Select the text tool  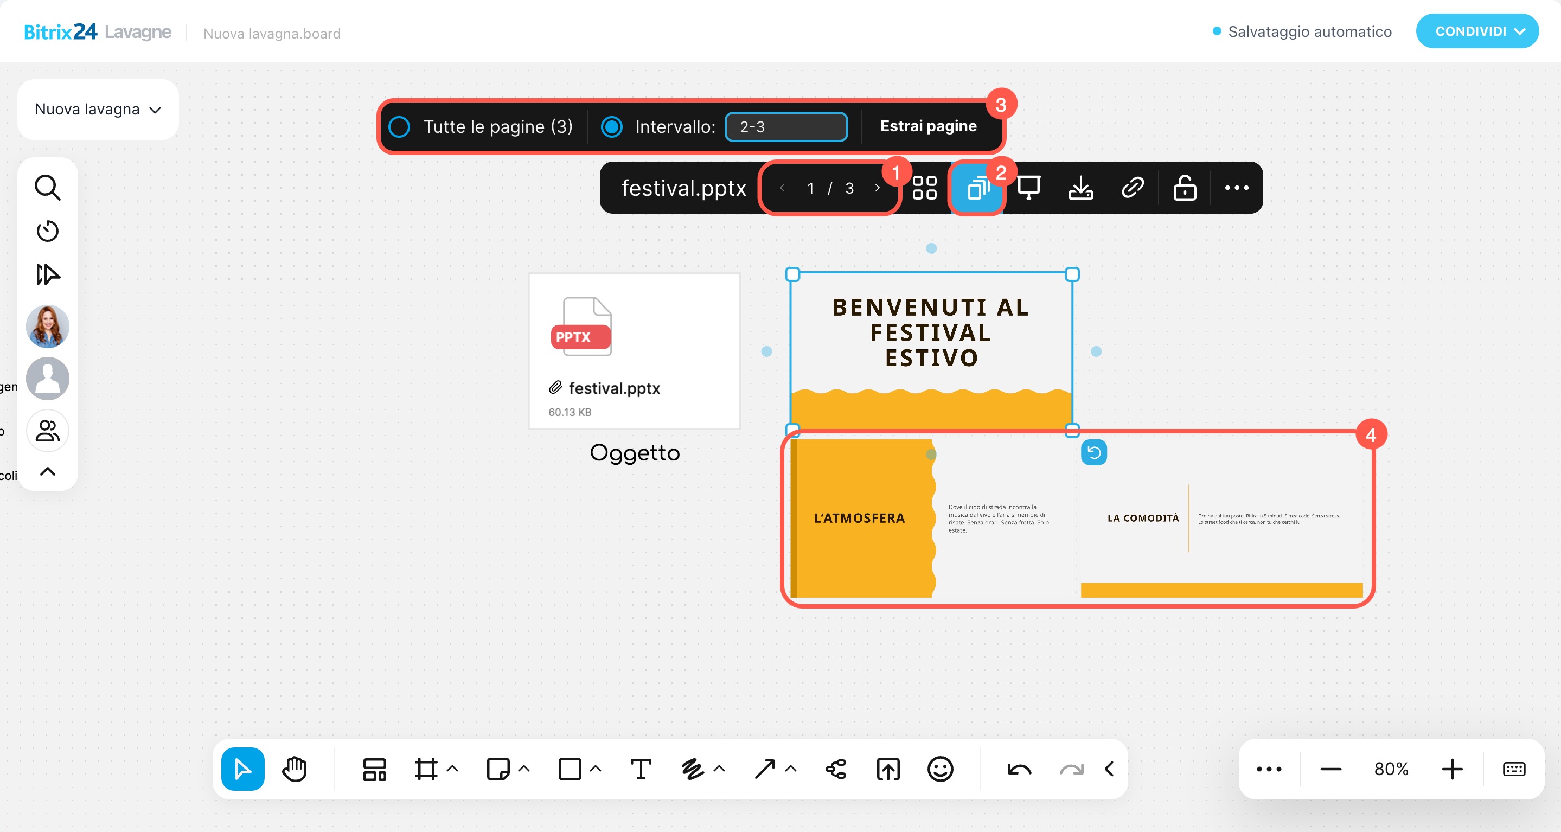pos(641,769)
